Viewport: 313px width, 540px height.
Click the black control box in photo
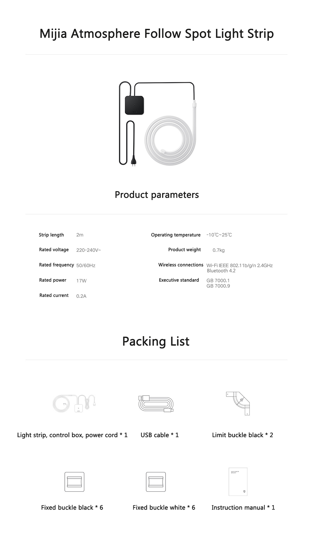point(134,105)
